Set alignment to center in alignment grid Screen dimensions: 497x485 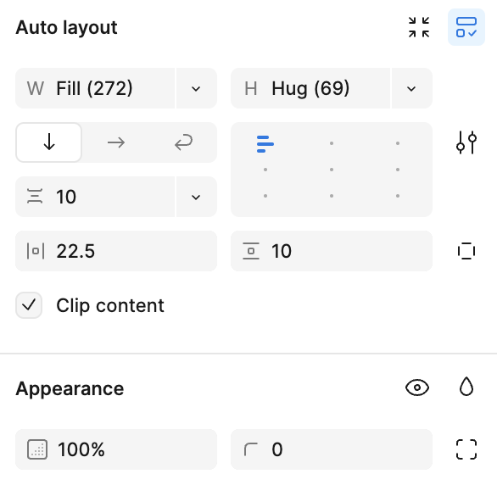(332, 170)
